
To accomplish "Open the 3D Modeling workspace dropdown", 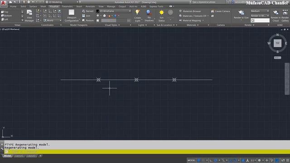I will point(62,2).
